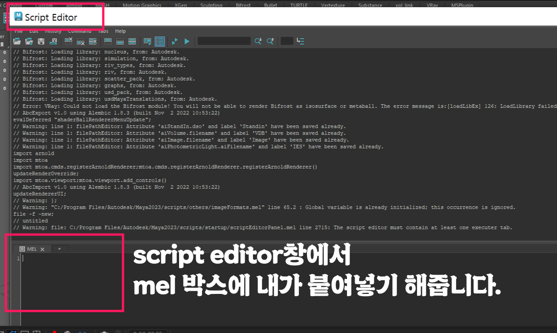557x333 pixels.
Task: Open the History menu
Action: pos(53,31)
